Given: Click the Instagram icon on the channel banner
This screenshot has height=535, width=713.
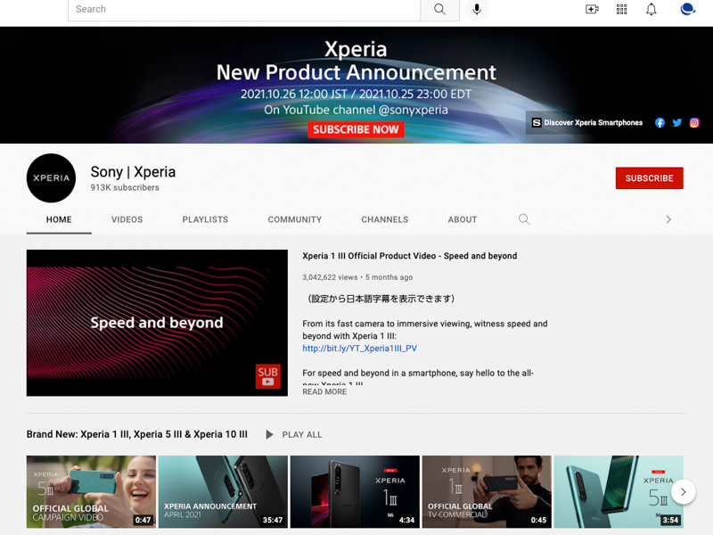Looking at the screenshot, I should 694,122.
